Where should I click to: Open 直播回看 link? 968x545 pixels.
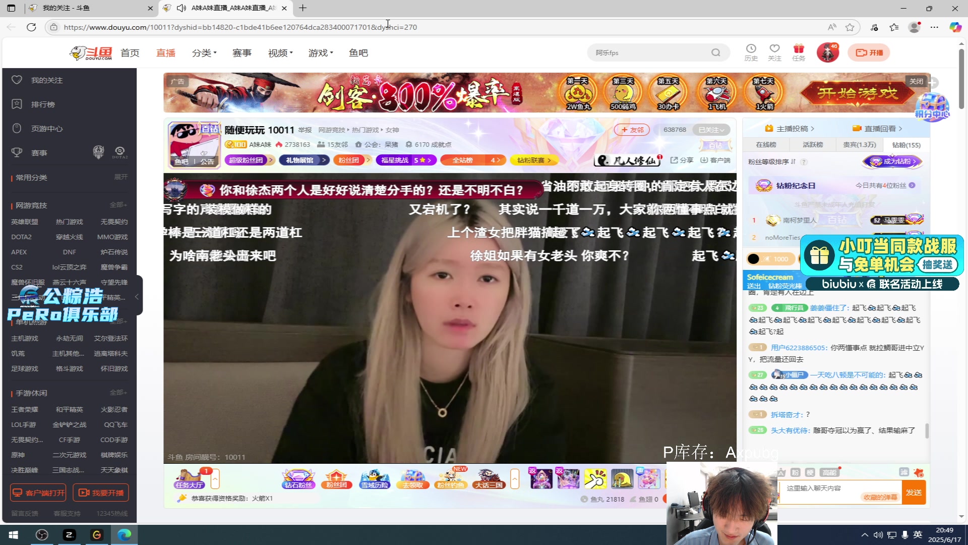(877, 129)
